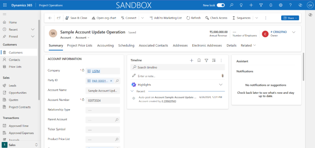315x148 pixels.
Task: Open the help question mark icon
Action: click(290, 5)
